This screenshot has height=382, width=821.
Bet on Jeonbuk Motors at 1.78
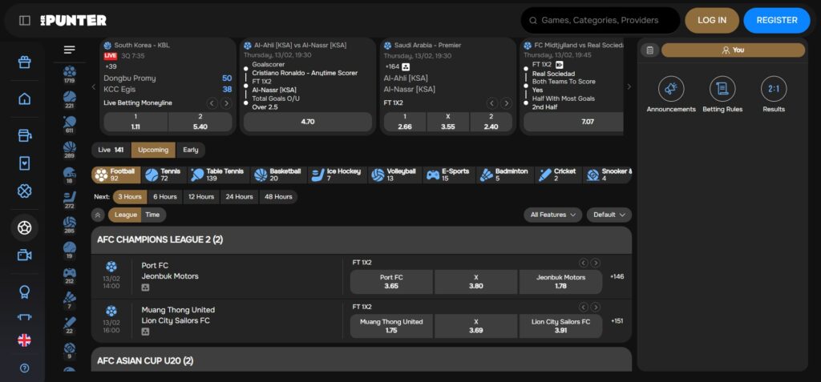[559, 281]
